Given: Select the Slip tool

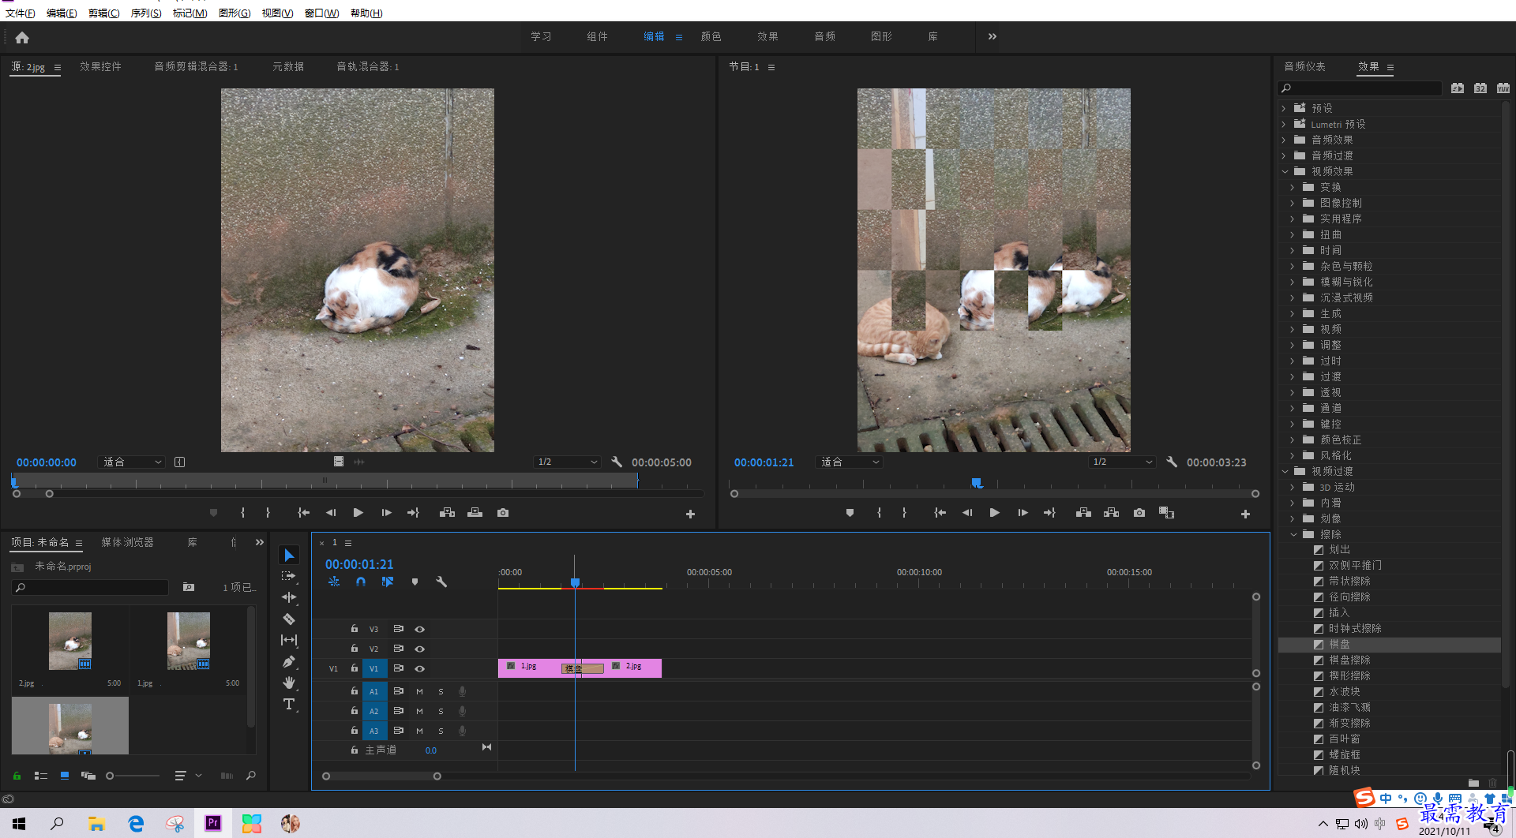Looking at the screenshot, I should (x=289, y=640).
